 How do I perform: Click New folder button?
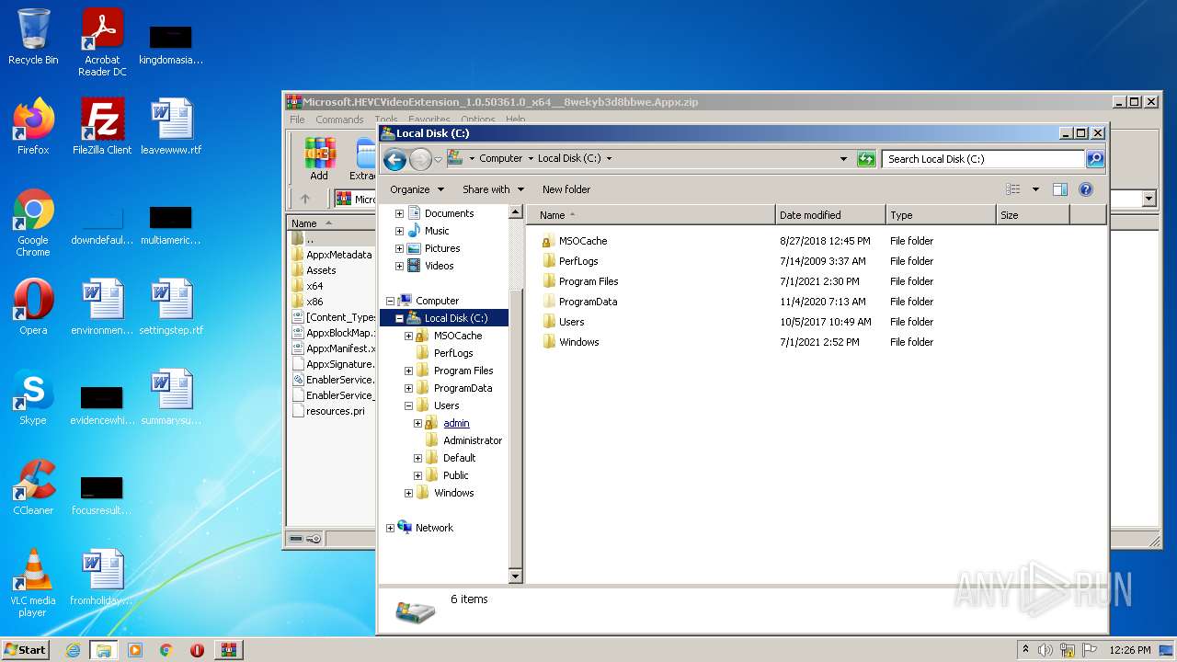(566, 189)
